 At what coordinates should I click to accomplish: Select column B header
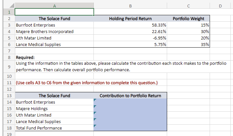[x=130, y=6]
